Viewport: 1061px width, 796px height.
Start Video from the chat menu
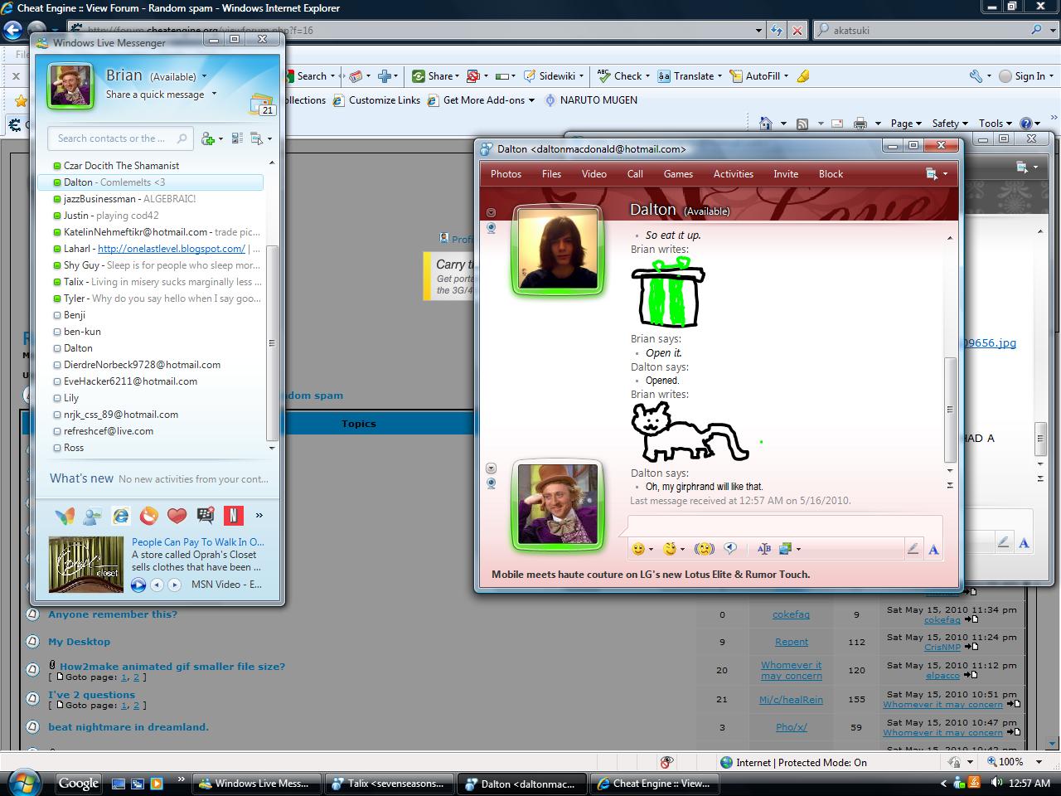(593, 174)
